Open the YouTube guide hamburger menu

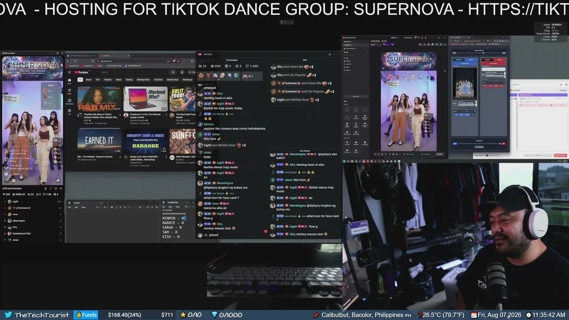(x=69, y=72)
